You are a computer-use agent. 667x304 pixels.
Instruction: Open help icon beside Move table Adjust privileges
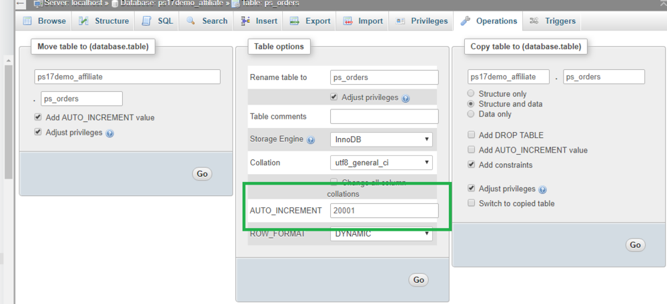click(x=110, y=133)
